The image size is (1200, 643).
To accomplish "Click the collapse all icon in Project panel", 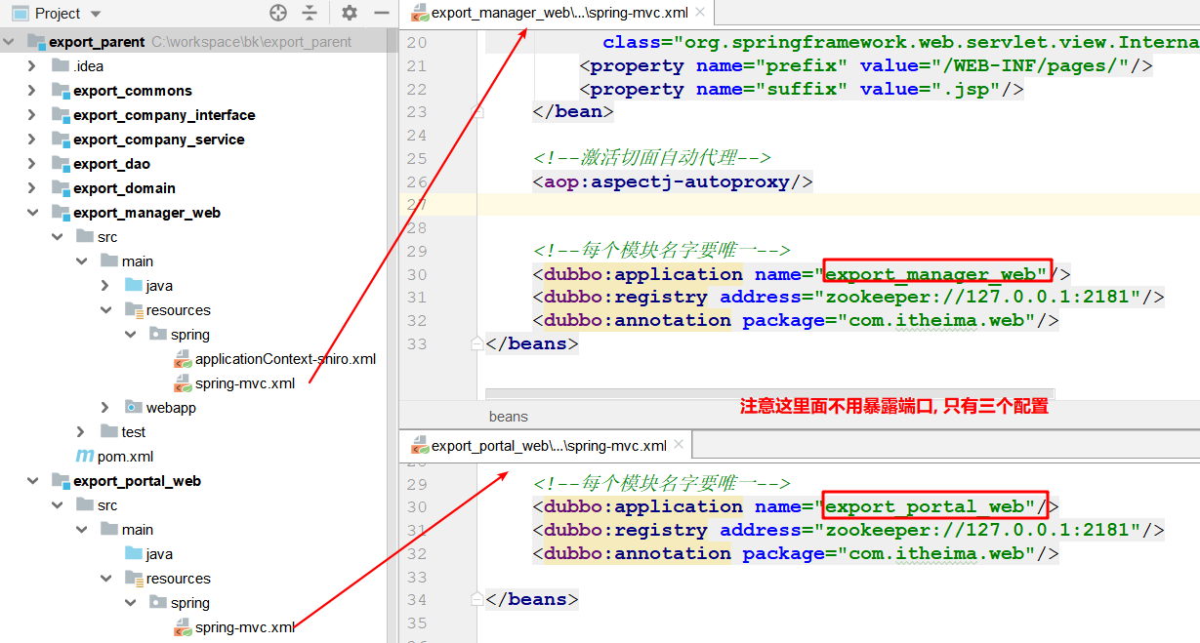I will [310, 13].
